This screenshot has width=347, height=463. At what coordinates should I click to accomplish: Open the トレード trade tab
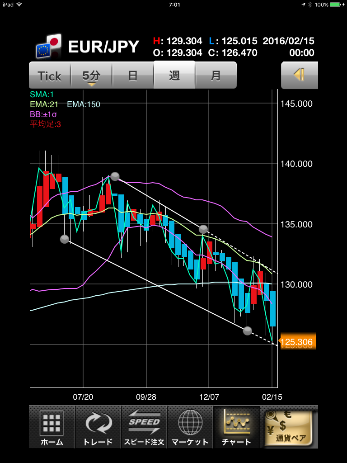coord(98,427)
